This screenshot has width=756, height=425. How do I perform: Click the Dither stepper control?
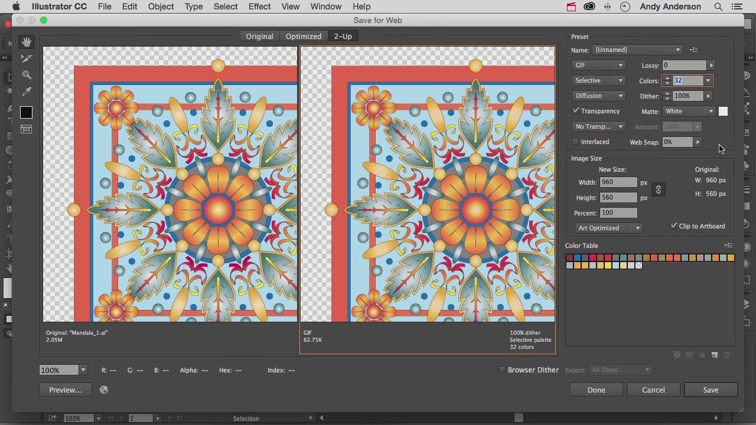(667, 96)
